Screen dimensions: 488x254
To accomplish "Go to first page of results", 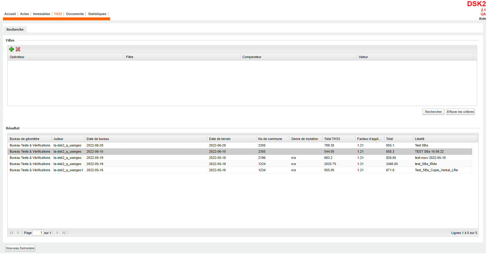I will (11, 232).
